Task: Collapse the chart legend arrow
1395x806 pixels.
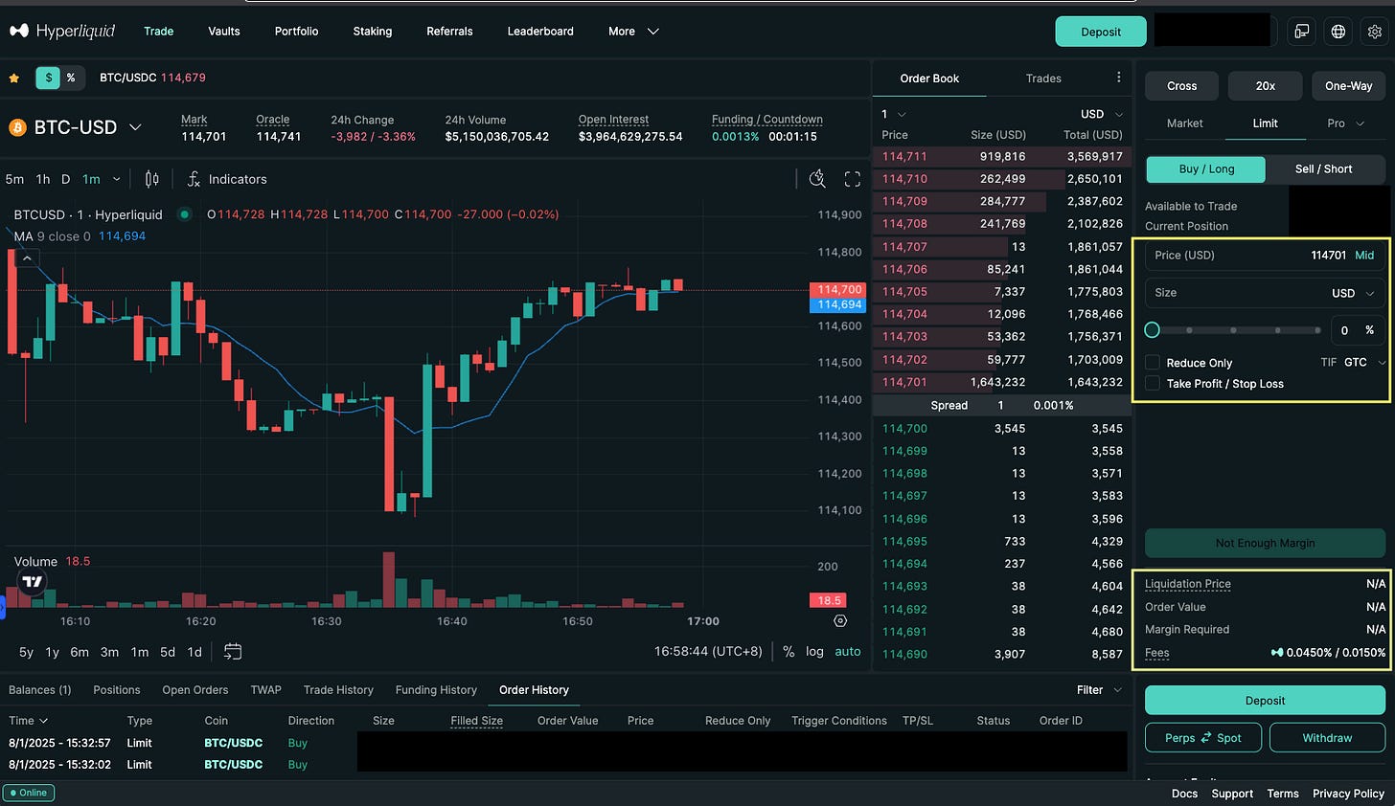Action: point(27,257)
